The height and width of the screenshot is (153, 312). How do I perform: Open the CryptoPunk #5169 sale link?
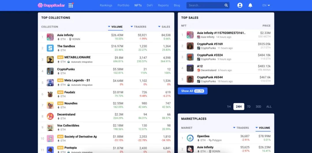[210, 44]
